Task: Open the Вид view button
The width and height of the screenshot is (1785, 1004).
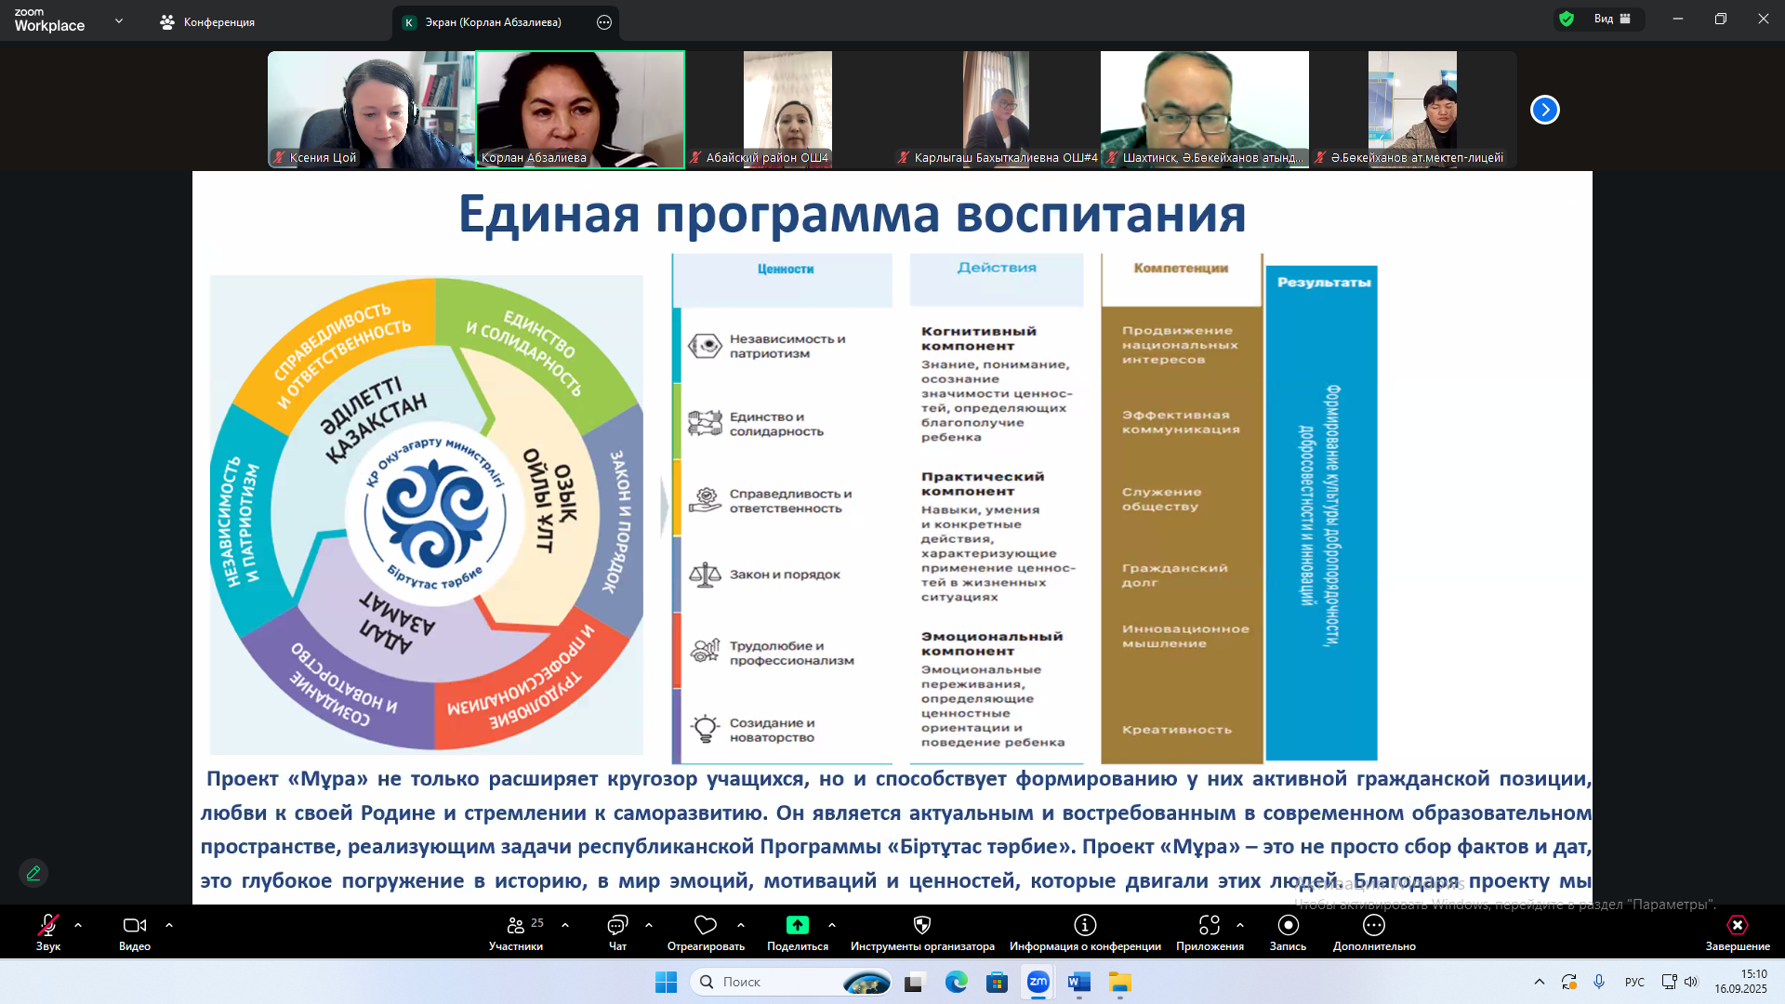Action: [1611, 19]
